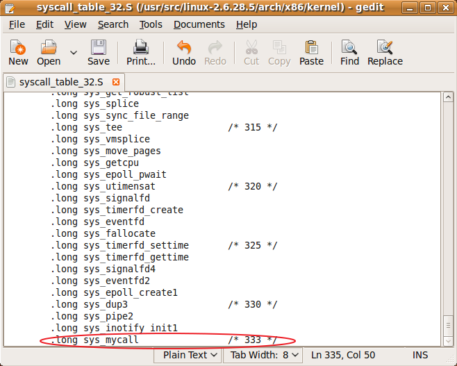Click the '/* 333 */' comment
This screenshot has width=457, height=366.
point(252,340)
